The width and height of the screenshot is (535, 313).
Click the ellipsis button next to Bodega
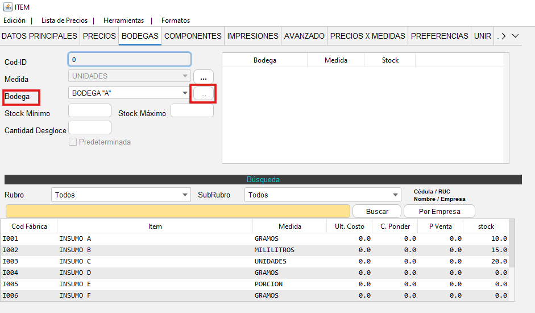(203, 94)
